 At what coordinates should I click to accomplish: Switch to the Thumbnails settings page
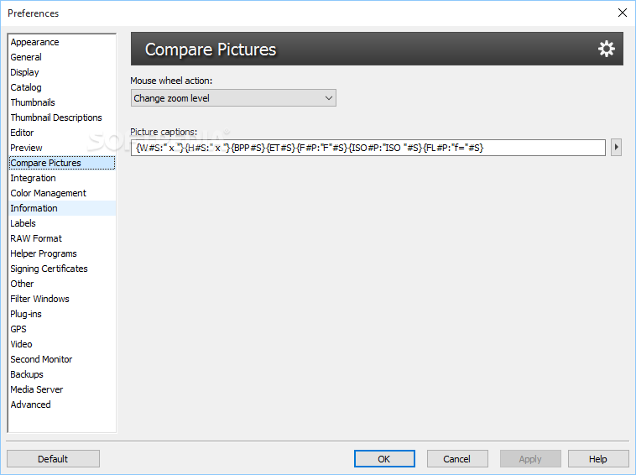pos(33,102)
